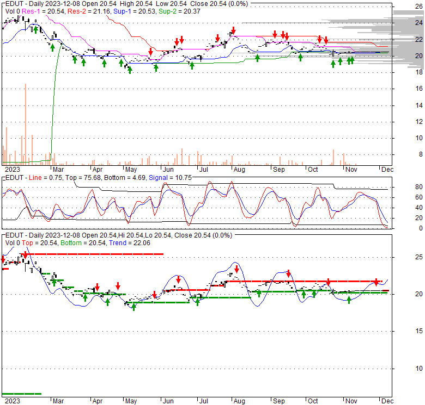Click the 15 axis label on bottom chart
The width and height of the screenshot is (425, 405).
point(419,331)
